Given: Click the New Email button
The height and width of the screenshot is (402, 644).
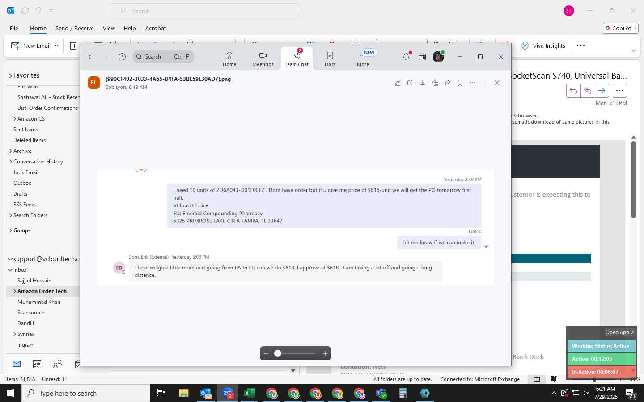Looking at the screenshot, I should pos(31,46).
